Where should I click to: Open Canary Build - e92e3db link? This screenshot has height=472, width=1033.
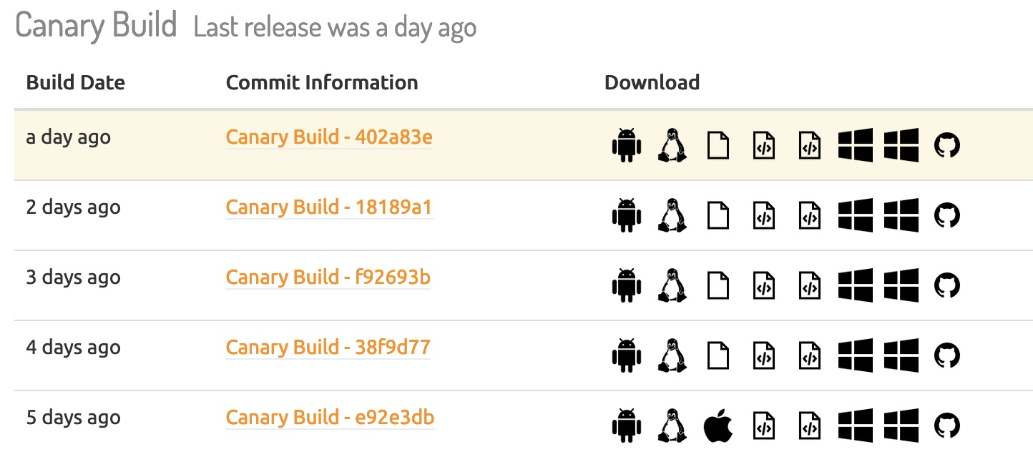(x=330, y=417)
